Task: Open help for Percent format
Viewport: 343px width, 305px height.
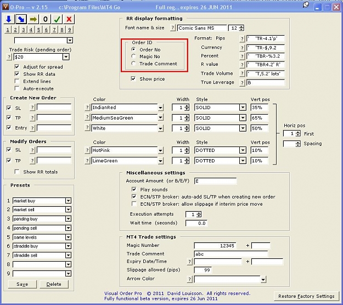Action: [242, 56]
